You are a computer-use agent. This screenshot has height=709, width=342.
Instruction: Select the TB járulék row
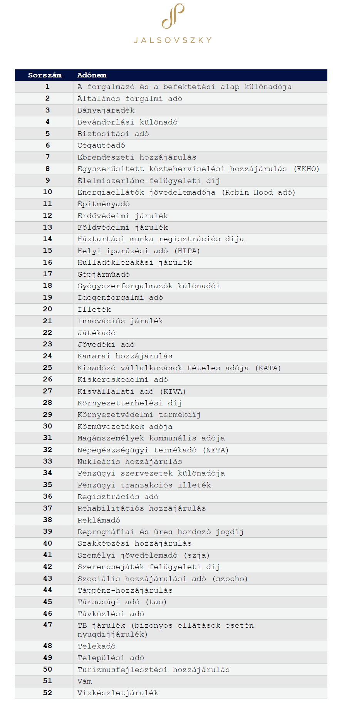(x=171, y=630)
